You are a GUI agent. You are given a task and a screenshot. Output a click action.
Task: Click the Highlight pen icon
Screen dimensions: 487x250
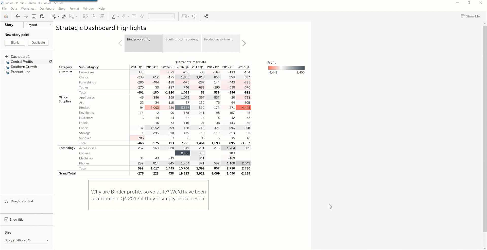114,16
